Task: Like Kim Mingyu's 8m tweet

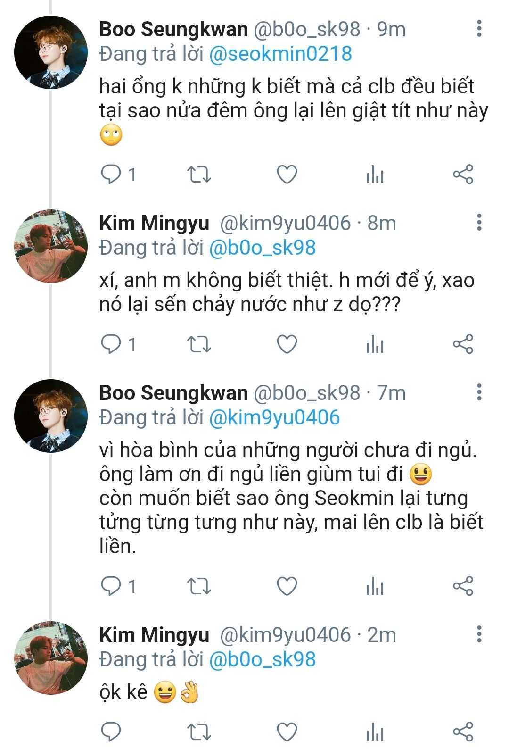Action: point(287,344)
